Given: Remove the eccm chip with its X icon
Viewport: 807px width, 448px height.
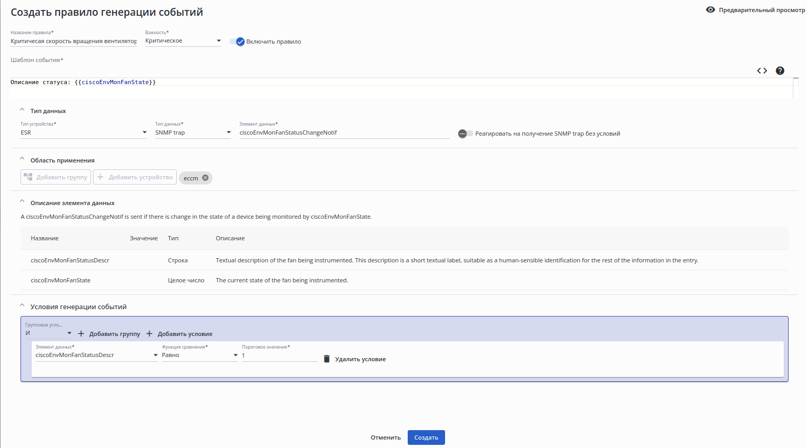Looking at the screenshot, I should pos(206,178).
